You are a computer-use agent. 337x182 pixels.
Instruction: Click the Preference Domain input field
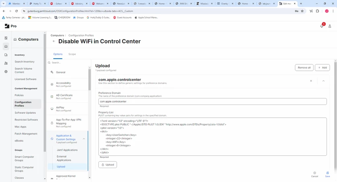click(212, 102)
